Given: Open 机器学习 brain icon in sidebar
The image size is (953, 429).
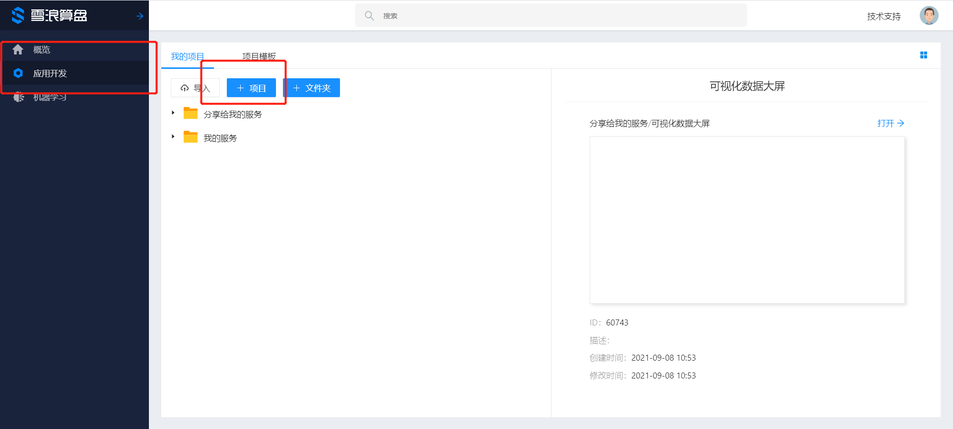Looking at the screenshot, I should (x=19, y=97).
